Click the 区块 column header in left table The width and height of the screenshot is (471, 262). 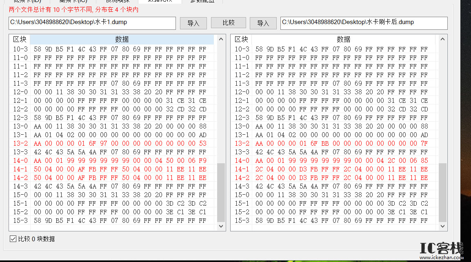(20, 39)
